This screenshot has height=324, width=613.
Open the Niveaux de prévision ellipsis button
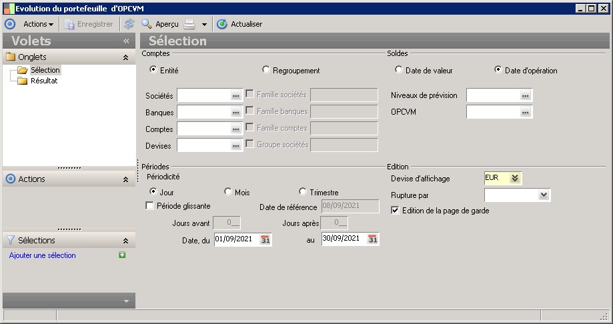point(526,95)
